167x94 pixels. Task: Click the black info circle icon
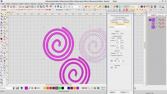pyautogui.click(x=141, y=7)
